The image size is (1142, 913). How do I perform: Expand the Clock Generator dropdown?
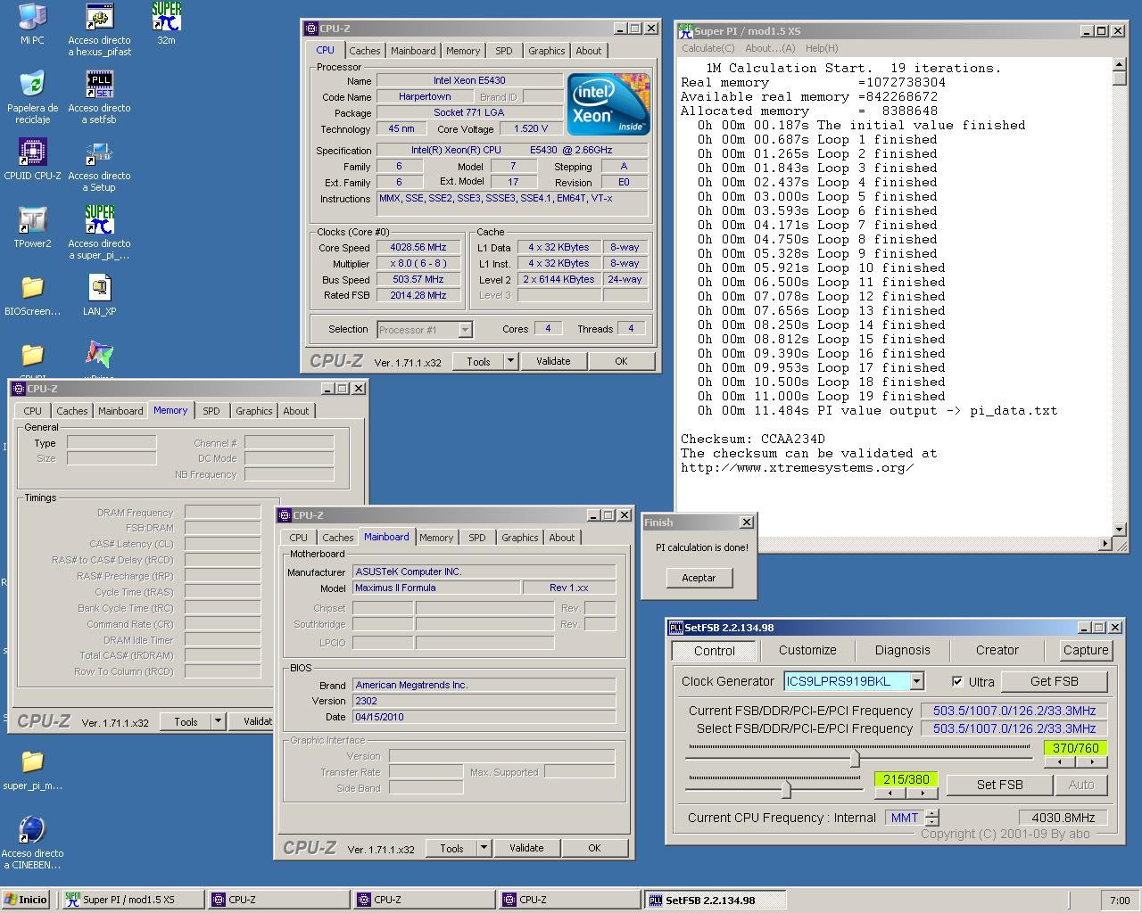click(916, 681)
